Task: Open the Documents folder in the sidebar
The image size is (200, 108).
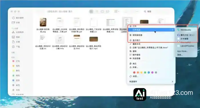Action: click(x=16, y=42)
